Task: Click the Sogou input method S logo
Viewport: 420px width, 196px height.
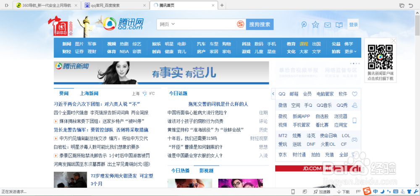Action: [x=367, y=191]
